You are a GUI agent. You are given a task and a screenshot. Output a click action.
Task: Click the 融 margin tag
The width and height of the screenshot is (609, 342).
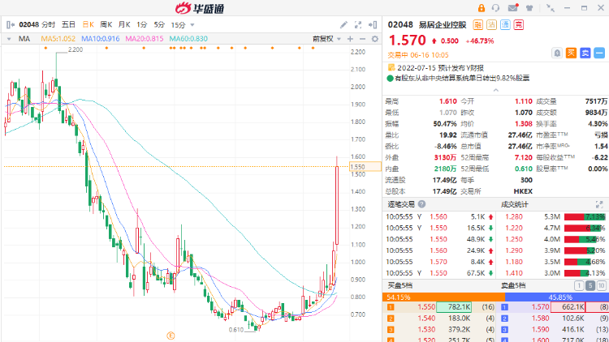click(477, 25)
